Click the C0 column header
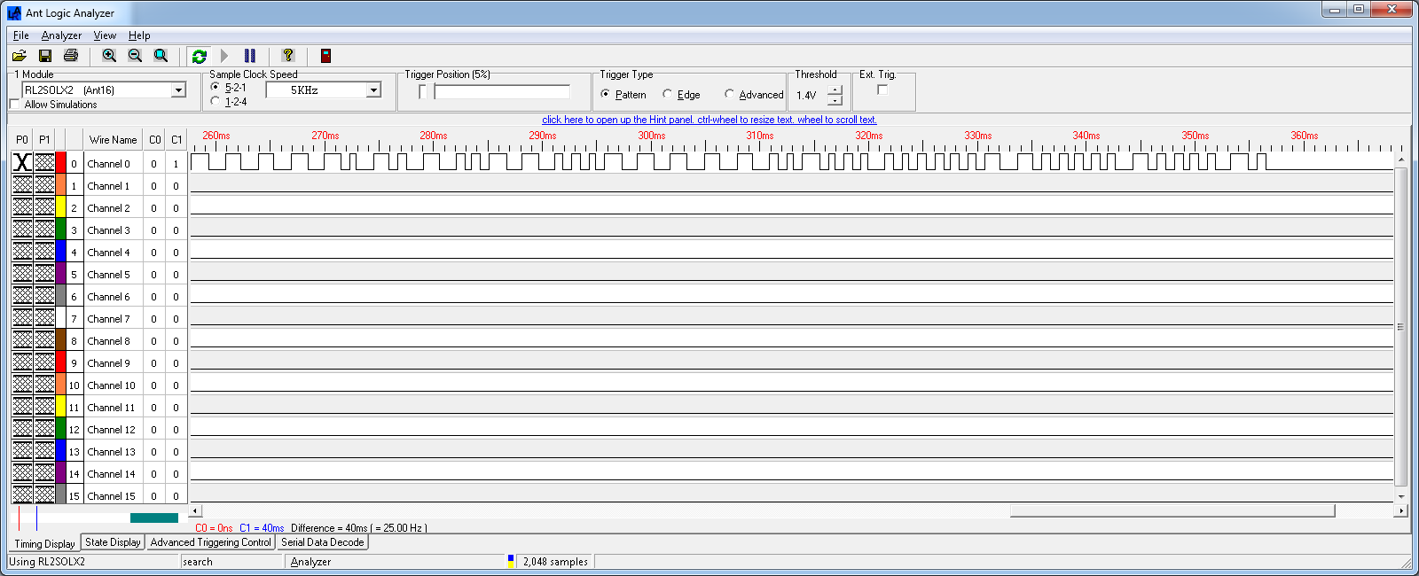This screenshot has height=576, width=1419. coord(154,139)
